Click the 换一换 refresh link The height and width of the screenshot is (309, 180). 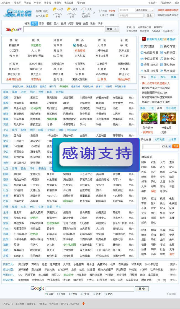(161, 280)
